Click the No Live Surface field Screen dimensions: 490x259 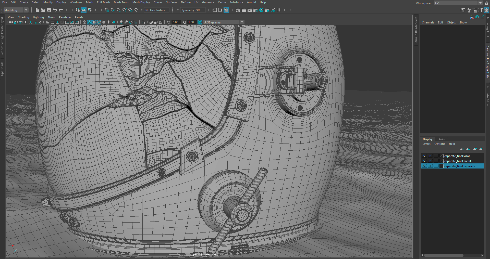point(155,10)
